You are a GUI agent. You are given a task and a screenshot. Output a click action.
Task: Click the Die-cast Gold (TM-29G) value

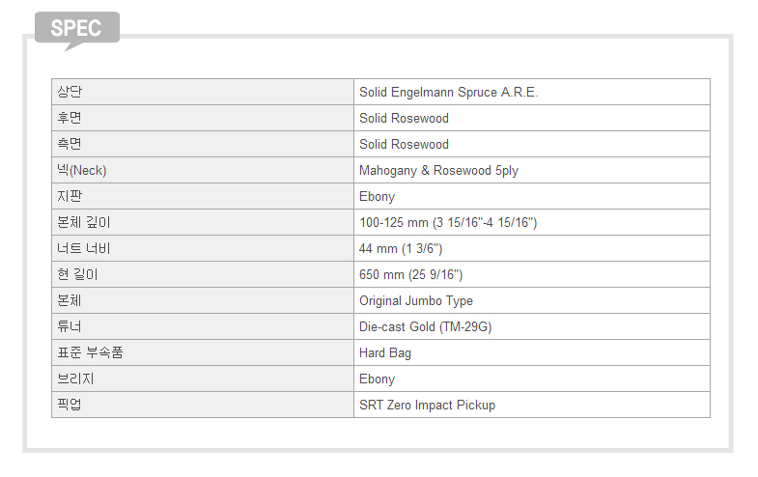[x=425, y=327]
